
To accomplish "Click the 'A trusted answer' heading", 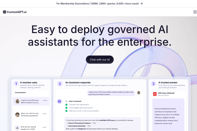I will [x=168, y=83].
